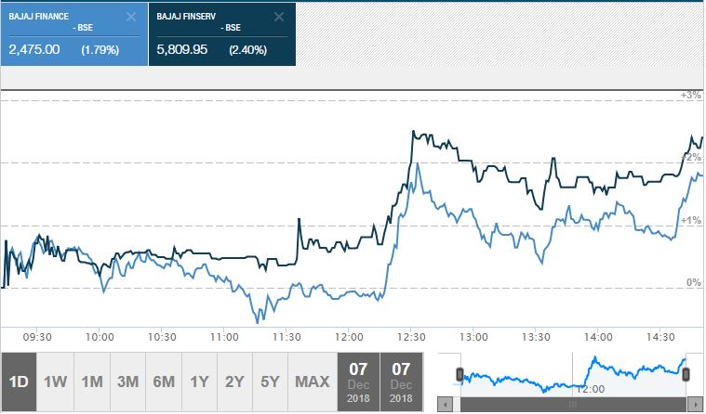This screenshot has width=706, height=414.
Task: Click the 12:30 time axis label
Action: [411, 337]
